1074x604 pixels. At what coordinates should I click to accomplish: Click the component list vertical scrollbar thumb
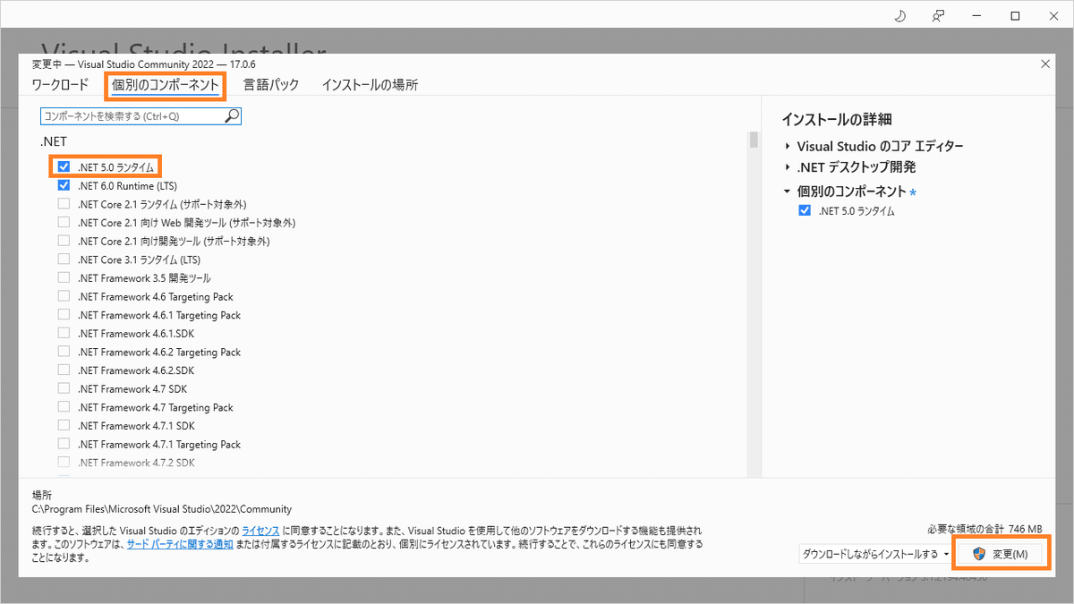(x=754, y=140)
